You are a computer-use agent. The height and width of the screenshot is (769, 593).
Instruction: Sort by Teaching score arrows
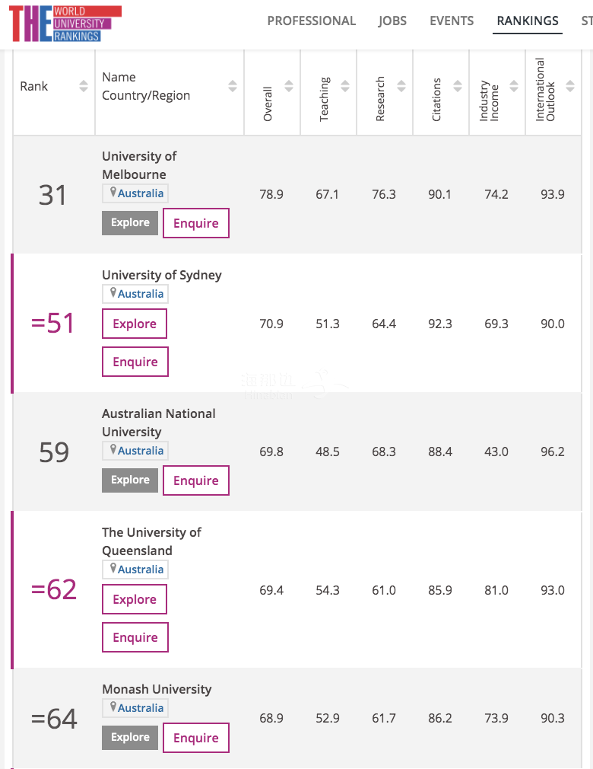pyautogui.click(x=345, y=86)
